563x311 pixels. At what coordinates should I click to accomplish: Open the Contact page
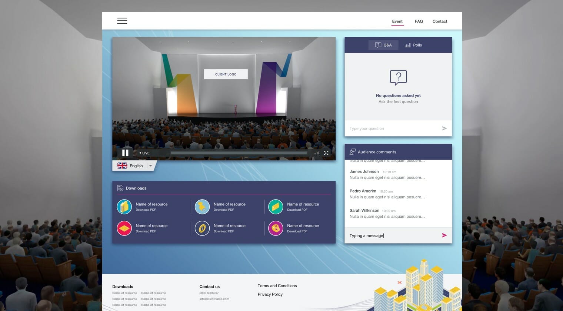(440, 21)
